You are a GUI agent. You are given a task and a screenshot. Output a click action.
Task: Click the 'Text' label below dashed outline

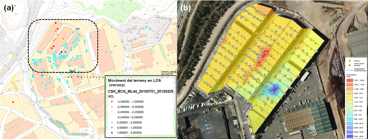73,70
